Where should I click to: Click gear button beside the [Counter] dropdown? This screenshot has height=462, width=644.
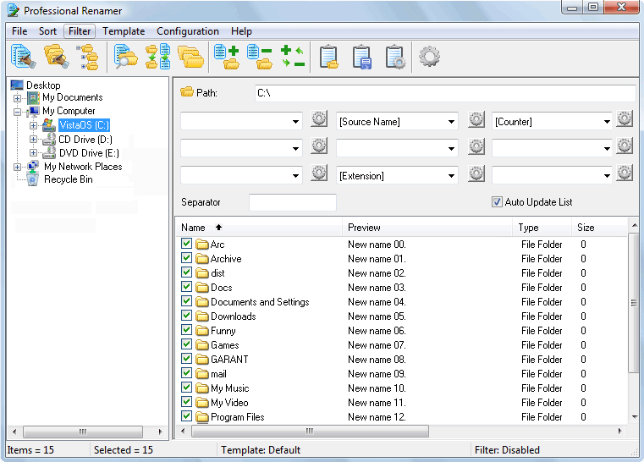625,119
